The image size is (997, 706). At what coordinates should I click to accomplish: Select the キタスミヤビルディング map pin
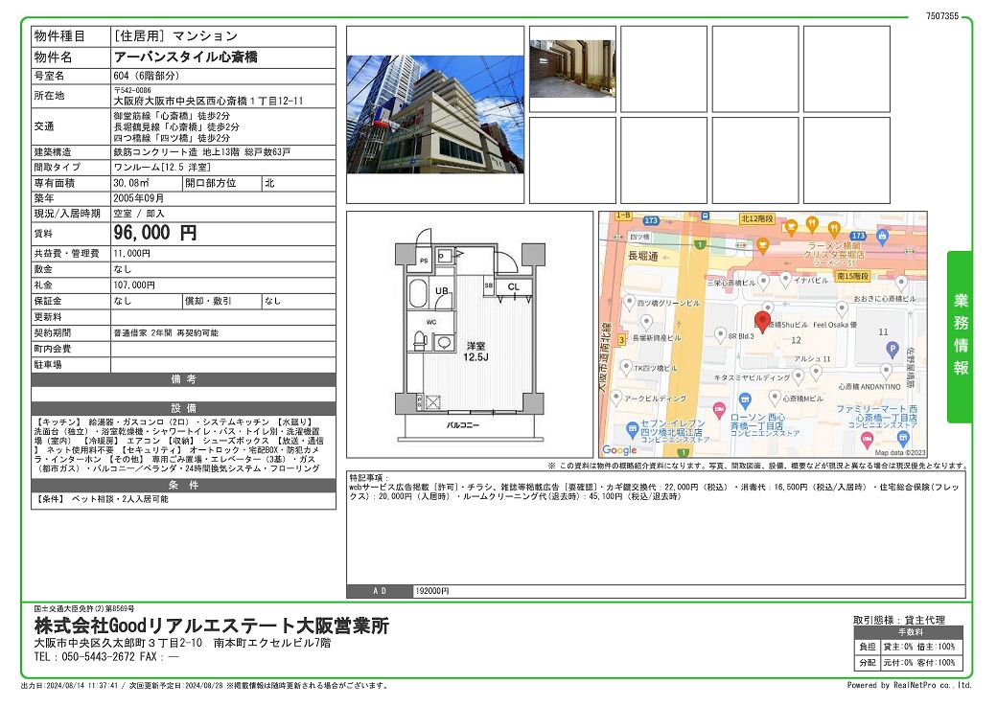798,376
